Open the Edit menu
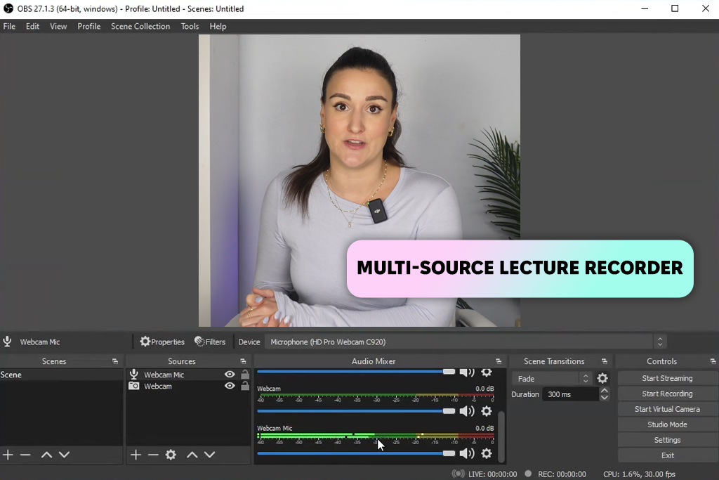The image size is (719, 480). tap(32, 26)
